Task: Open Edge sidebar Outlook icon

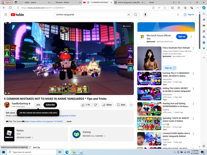Action: [204, 43]
